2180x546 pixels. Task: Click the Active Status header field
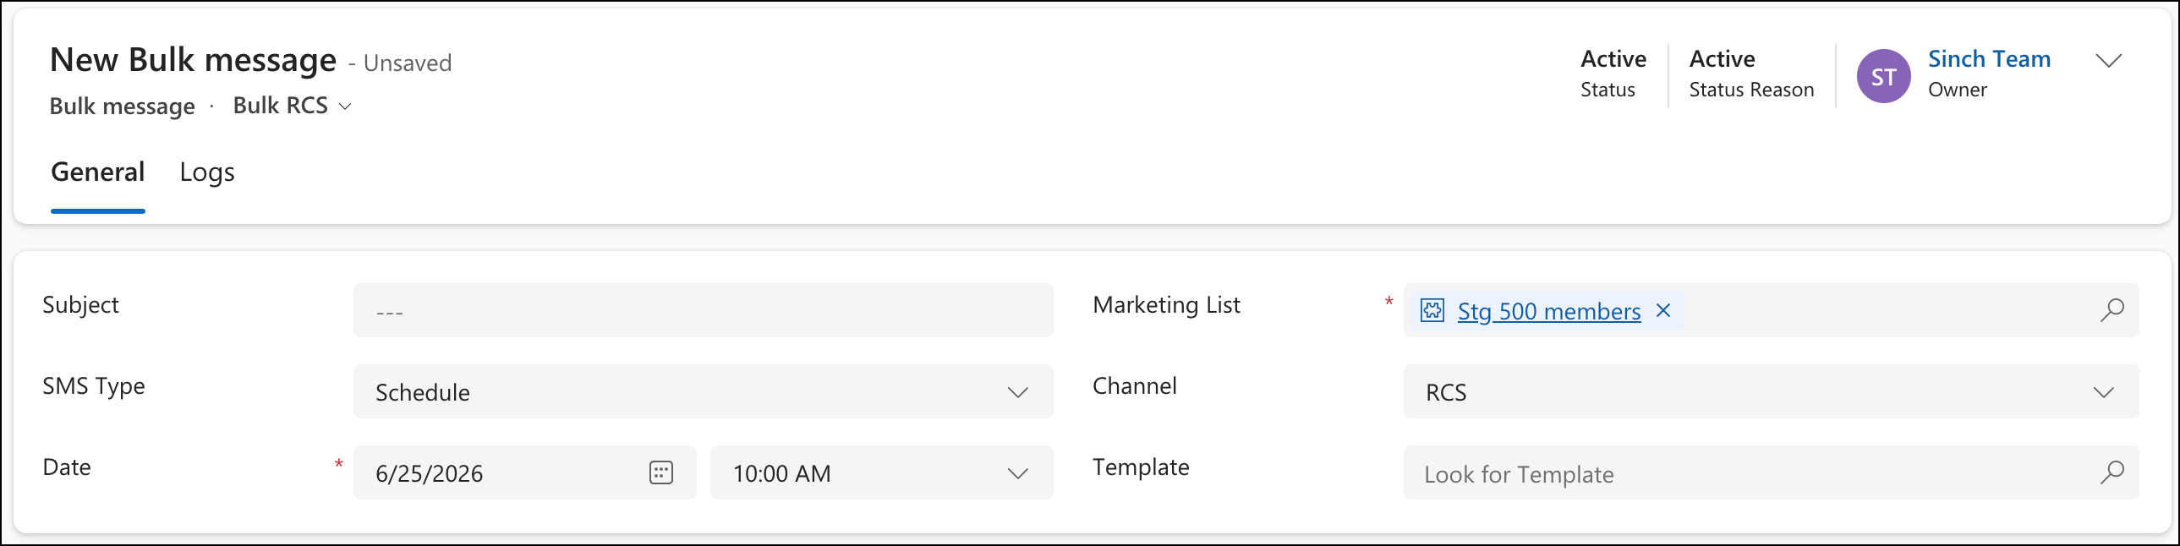click(1613, 74)
